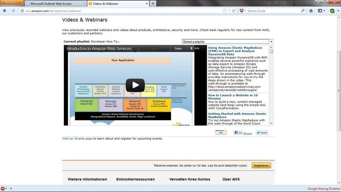Click the Weitere Informationen footer heading
This screenshot has width=341, height=192.
point(87,179)
